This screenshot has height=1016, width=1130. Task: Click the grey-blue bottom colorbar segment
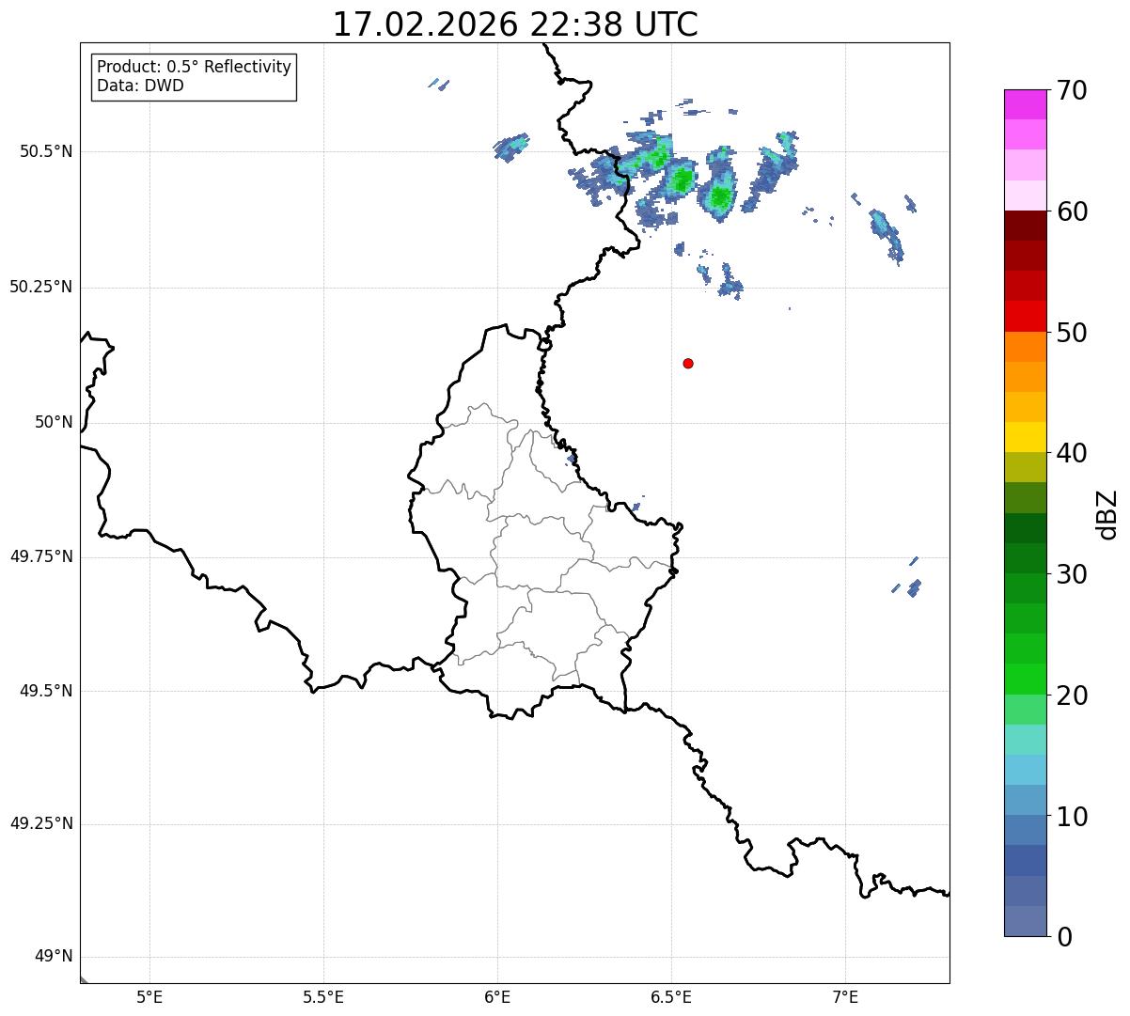point(1025,921)
